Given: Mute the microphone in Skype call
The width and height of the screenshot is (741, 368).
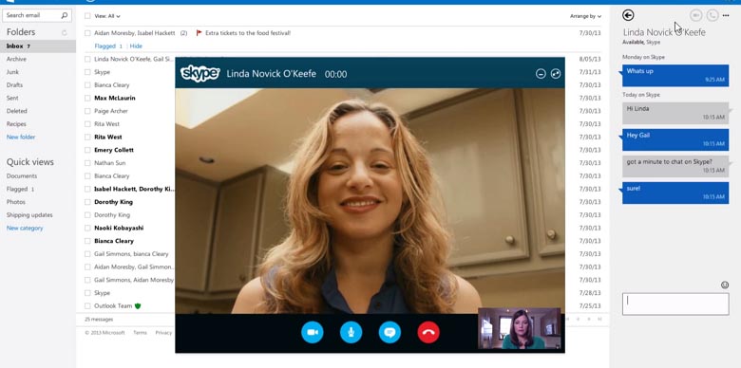Looking at the screenshot, I should (351, 333).
